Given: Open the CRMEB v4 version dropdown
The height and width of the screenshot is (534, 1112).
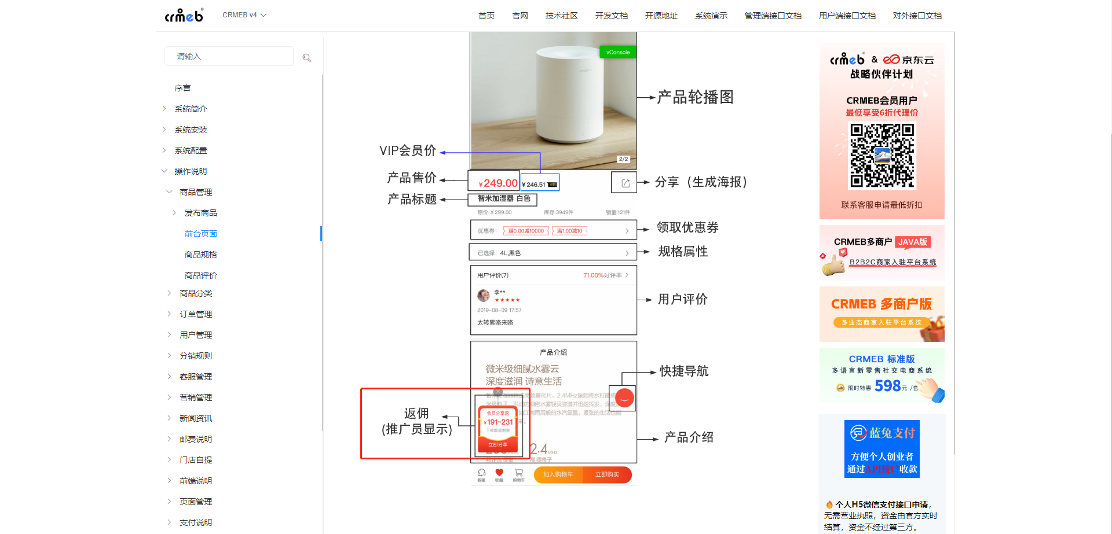Looking at the screenshot, I should click(244, 15).
